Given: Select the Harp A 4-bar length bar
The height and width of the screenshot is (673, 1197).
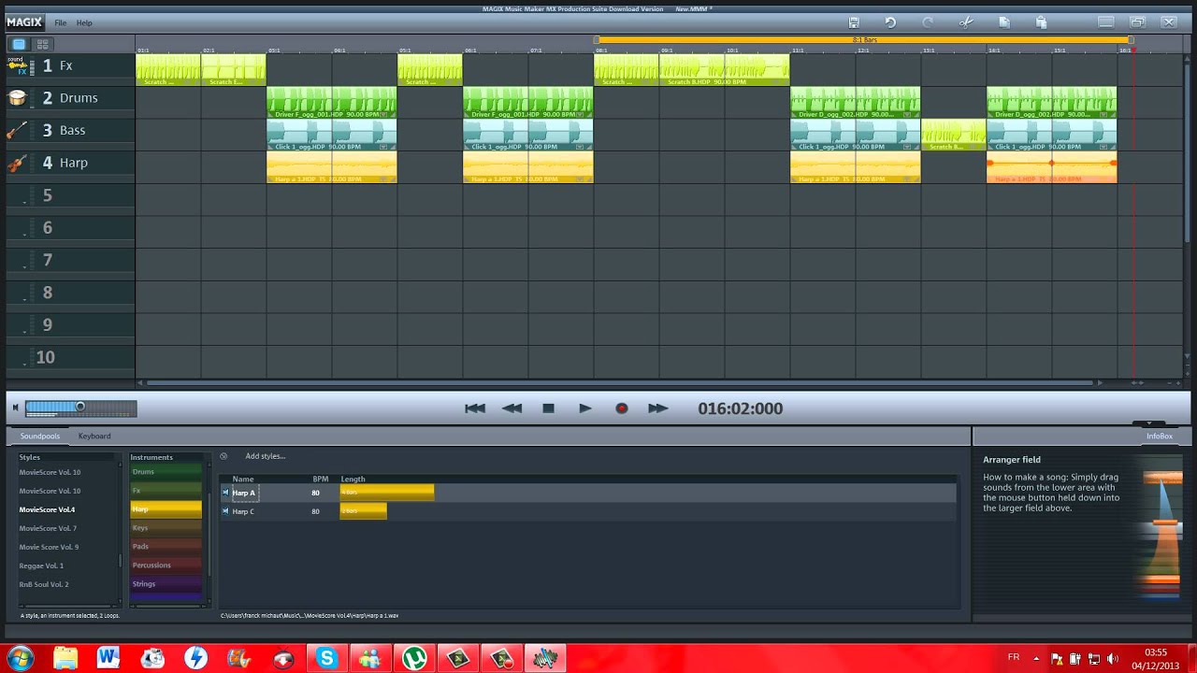Looking at the screenshot, I should (387, 493).
